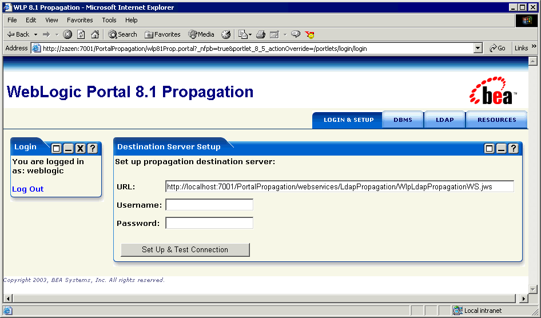541x318 pixels.
Task: Open the View menu
Action: tap(51, 20)
